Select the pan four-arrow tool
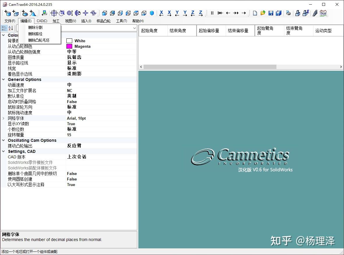344x255 pixels. click(x=86, y=13)
